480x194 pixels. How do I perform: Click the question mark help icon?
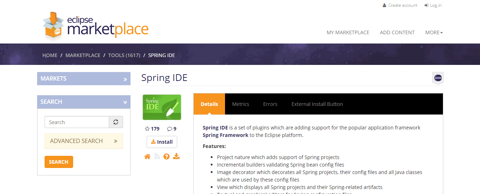pyautogui.click(x=167, y=156)
